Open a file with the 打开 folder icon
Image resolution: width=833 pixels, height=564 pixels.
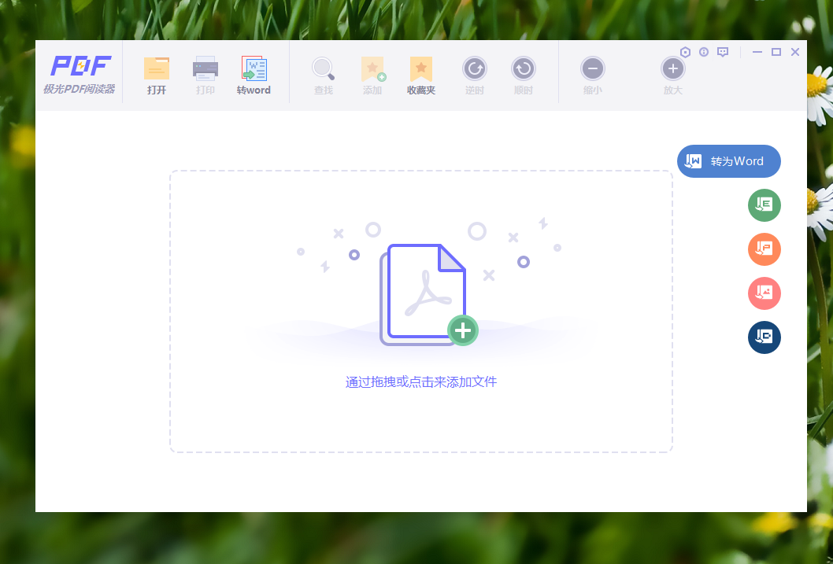click(x=157, y=69)
